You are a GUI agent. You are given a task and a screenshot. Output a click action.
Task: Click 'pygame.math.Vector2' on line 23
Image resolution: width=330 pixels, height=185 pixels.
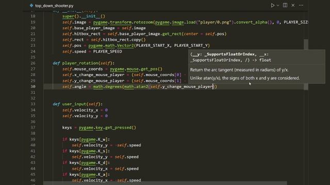111,46
